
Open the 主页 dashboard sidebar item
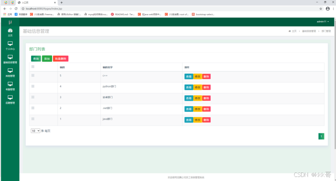10,33
